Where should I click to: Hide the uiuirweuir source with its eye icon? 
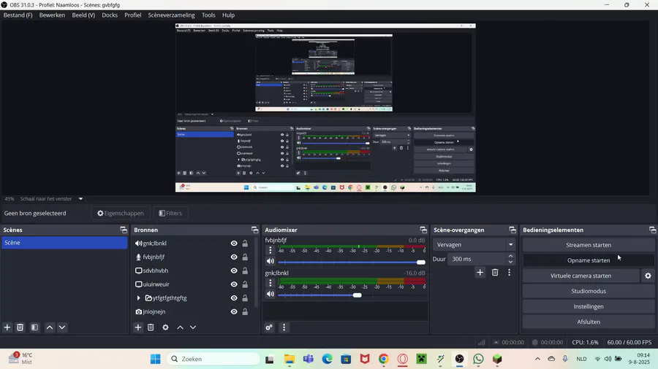[x=234, y=284]
